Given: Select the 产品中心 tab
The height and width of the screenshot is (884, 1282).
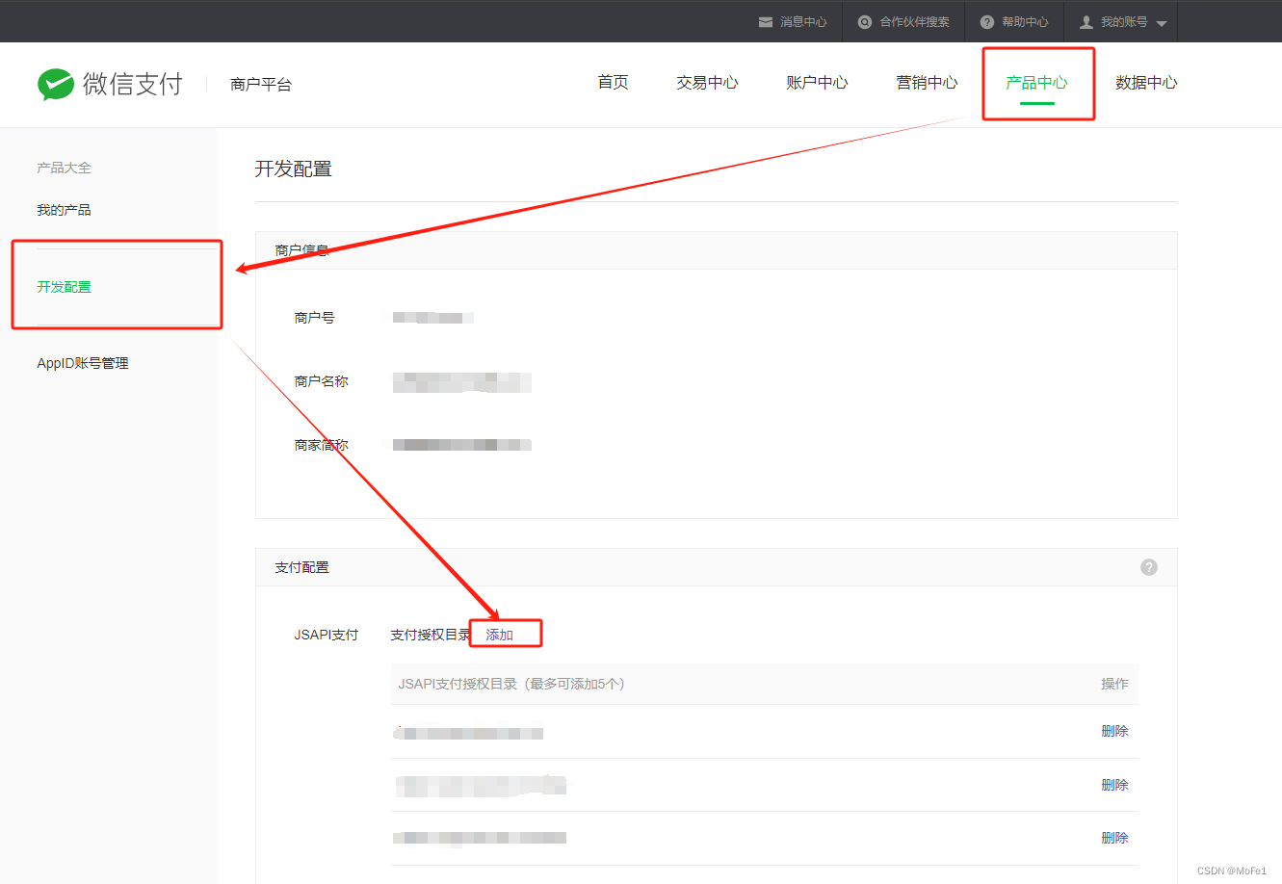Looking at the screenshot, I should pyautogui.click(x=1037, y=83).
